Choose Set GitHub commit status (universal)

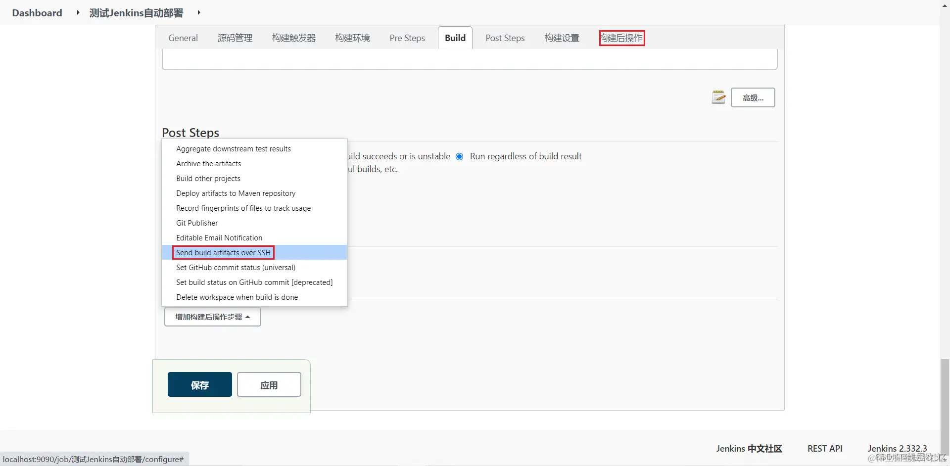coord(236,267)
